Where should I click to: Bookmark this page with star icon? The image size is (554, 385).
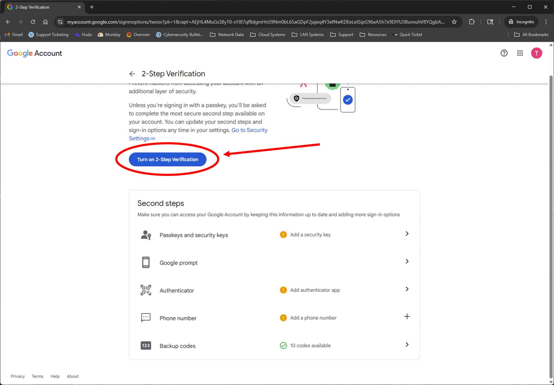(x=454, y=22)
